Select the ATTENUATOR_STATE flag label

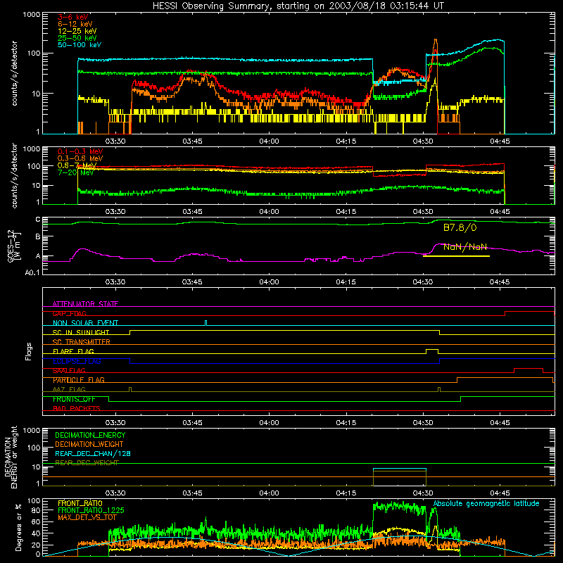85,304
